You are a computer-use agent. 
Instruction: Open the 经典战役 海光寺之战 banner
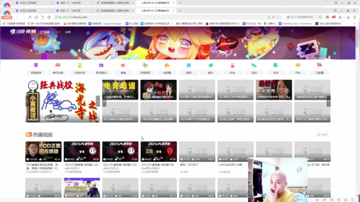tap(62, 101)
